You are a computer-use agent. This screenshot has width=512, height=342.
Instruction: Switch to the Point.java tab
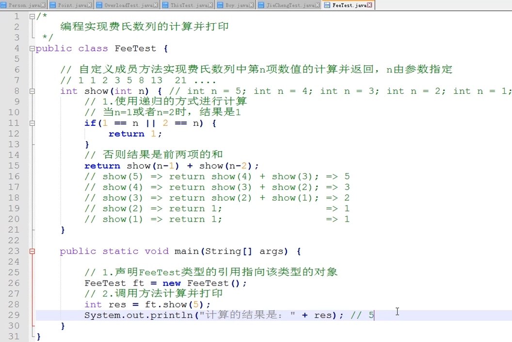point(71,5)
